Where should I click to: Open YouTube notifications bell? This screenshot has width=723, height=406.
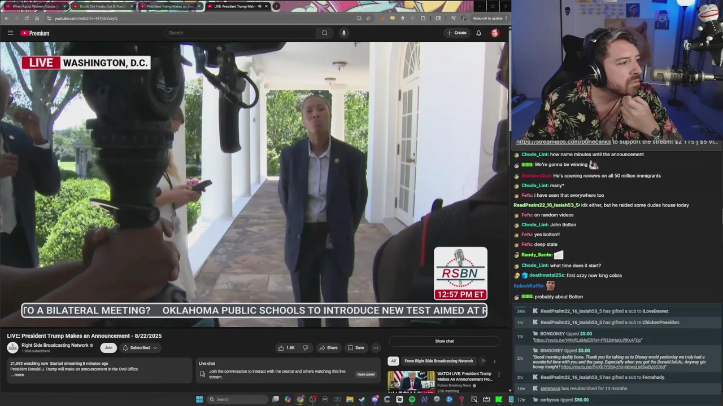[x=478, y=33]
